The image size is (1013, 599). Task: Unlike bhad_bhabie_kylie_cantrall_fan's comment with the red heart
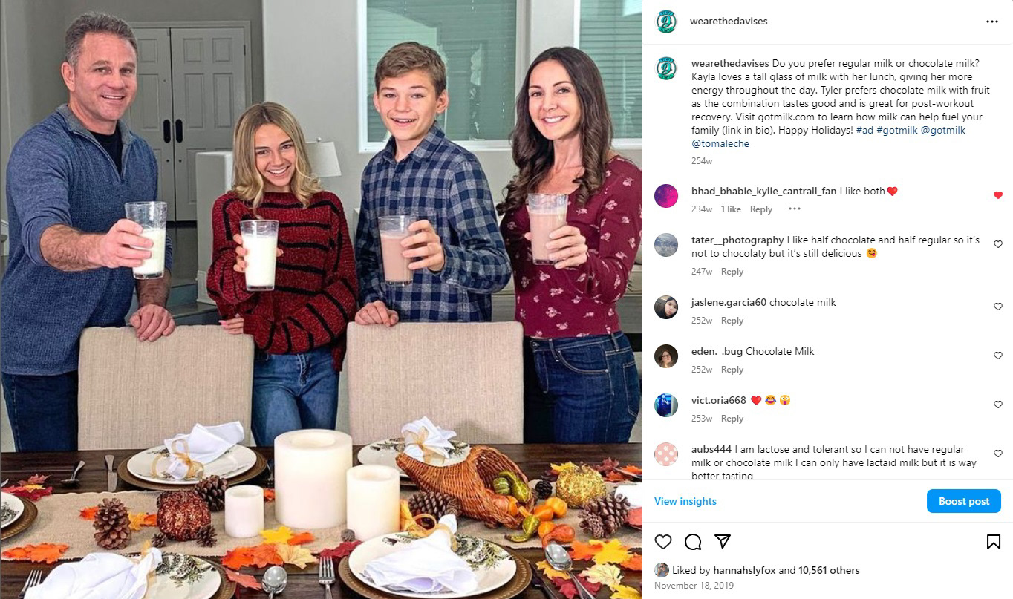pos(997,195)
